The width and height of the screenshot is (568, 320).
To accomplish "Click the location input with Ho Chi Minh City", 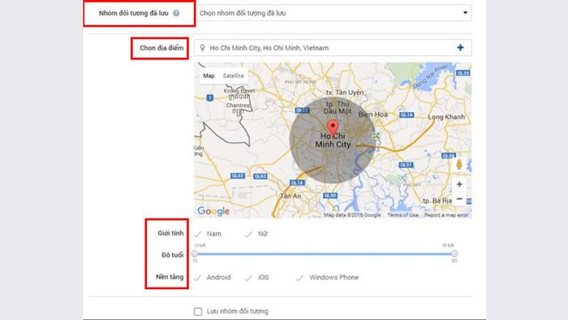I will click(333, 48).
